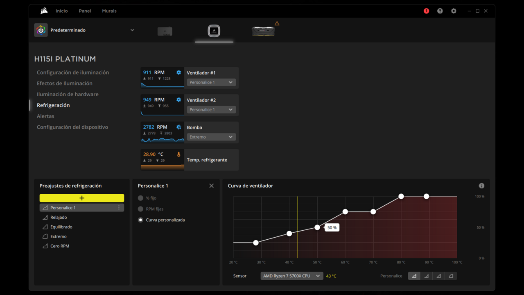Apply the second Personalice curve shape icon
The height and width of the screenshot is (295, 524).
tap(427, 276)
